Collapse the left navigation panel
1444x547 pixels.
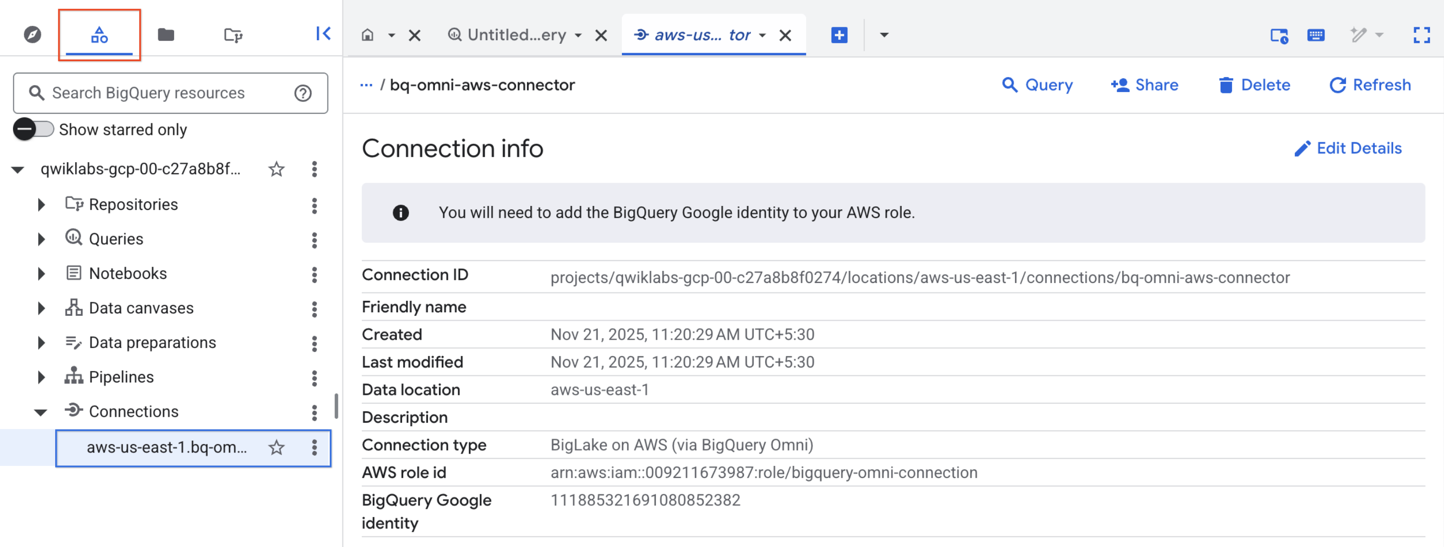tap(323, 34)
